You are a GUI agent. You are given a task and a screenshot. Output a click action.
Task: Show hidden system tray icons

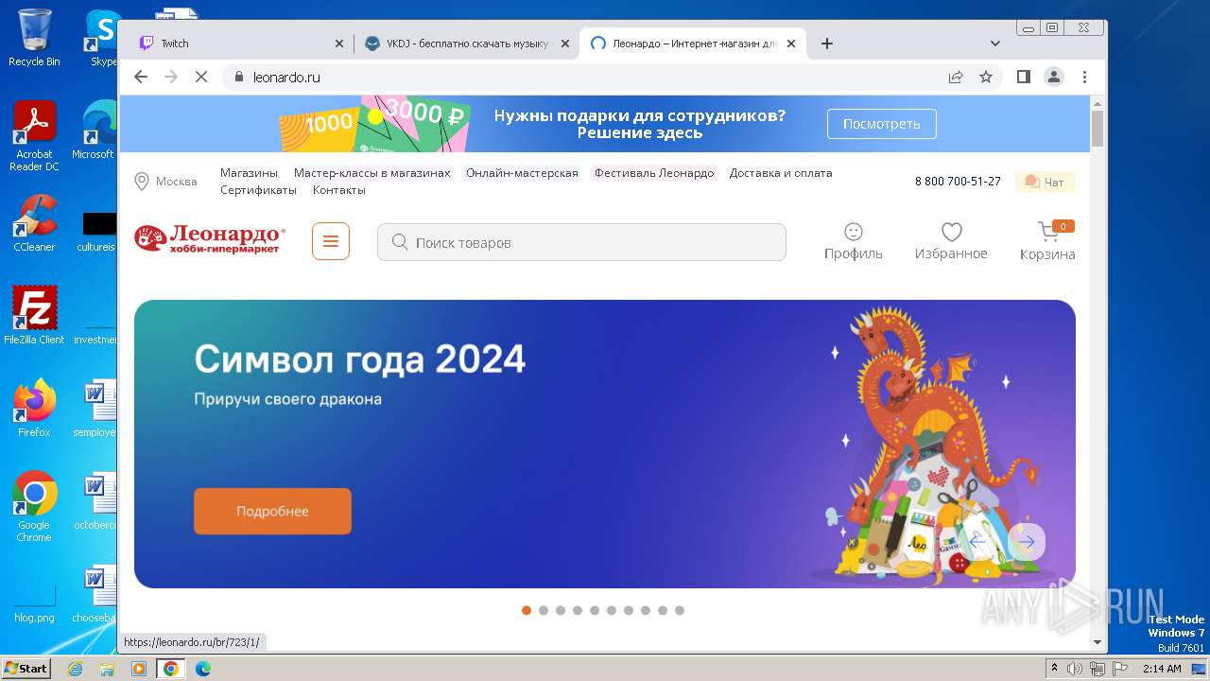click(1054, 669)
